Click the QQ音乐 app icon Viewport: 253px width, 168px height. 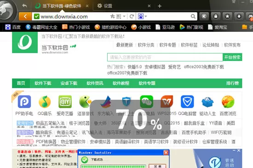point(45,102)
